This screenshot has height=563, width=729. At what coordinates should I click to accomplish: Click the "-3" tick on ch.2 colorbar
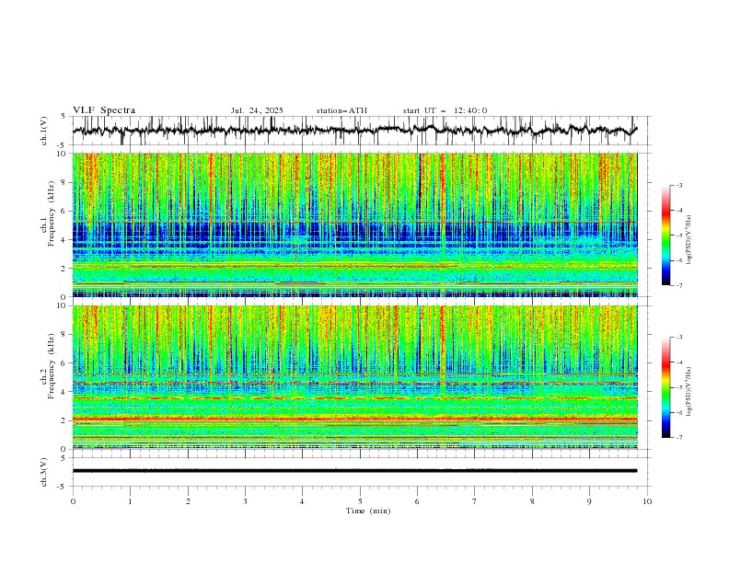[x=678, y=338]
